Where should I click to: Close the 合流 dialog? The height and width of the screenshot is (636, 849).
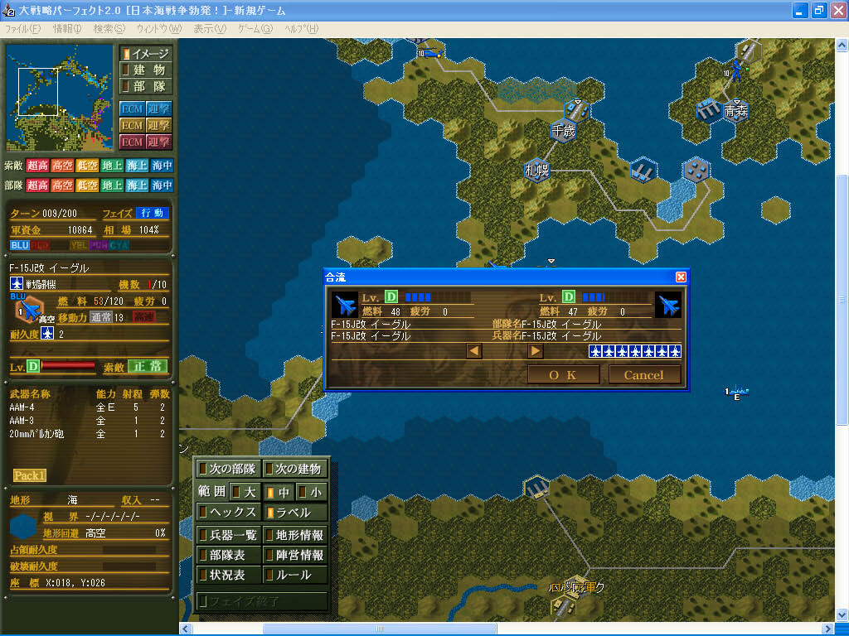(x=681, y=277)
